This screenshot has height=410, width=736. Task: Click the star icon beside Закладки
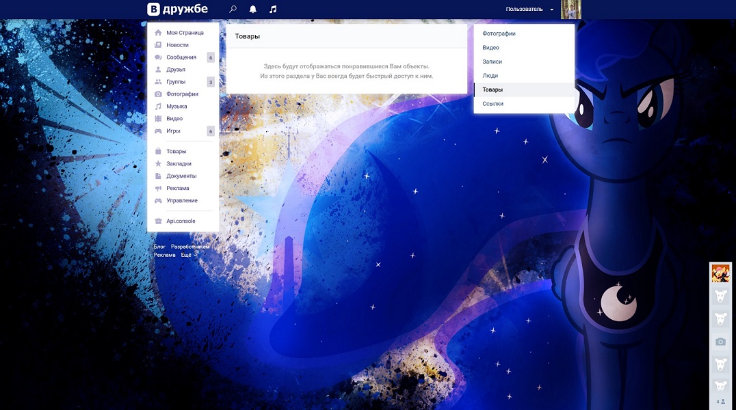click(158, 164)
